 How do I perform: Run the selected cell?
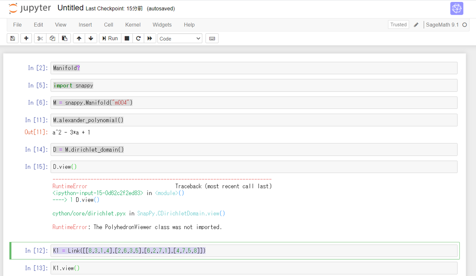110,38
